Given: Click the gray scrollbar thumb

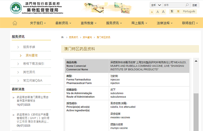Looking at the screenshot, I should (x=196, y=112).
